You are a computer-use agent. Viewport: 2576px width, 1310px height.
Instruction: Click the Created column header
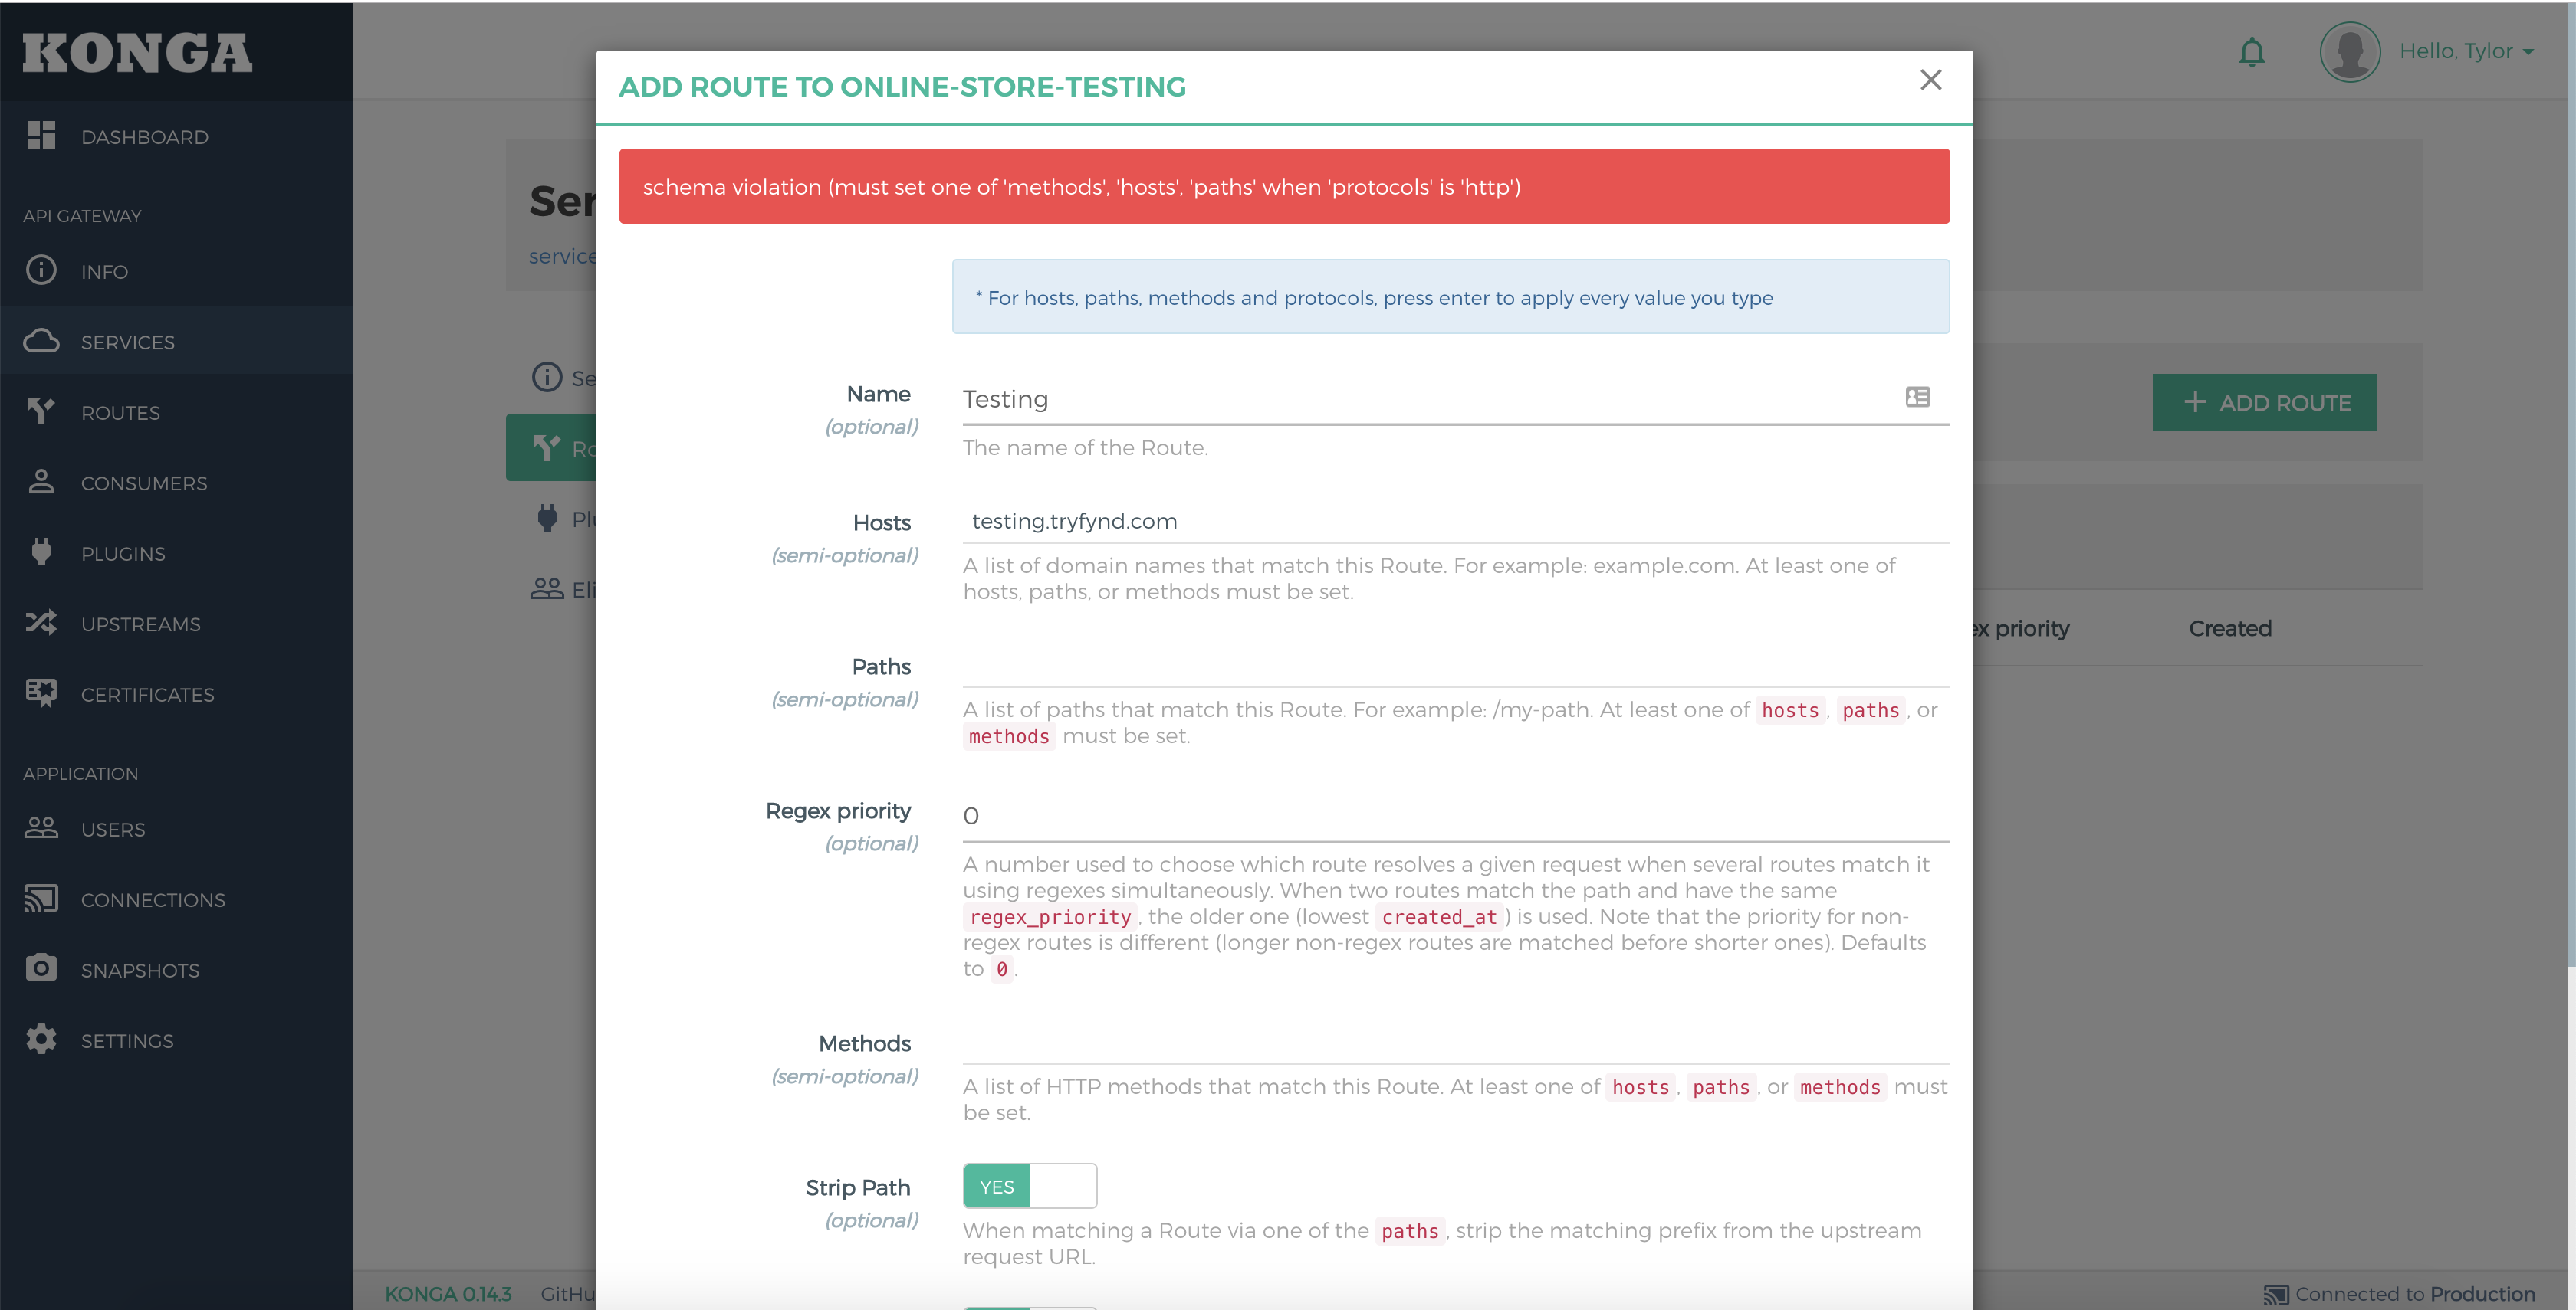(x=2230, y=627)
